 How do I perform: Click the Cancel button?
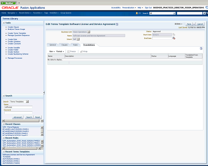200,24
